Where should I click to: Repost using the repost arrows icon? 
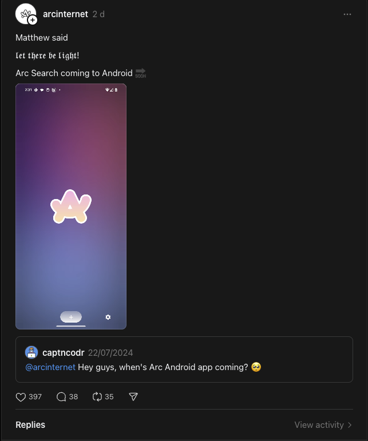tap(97, 397)
